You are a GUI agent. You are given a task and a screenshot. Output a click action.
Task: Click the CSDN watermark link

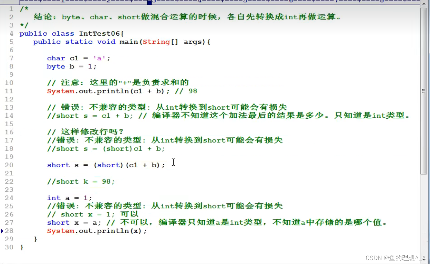[395, 258]
